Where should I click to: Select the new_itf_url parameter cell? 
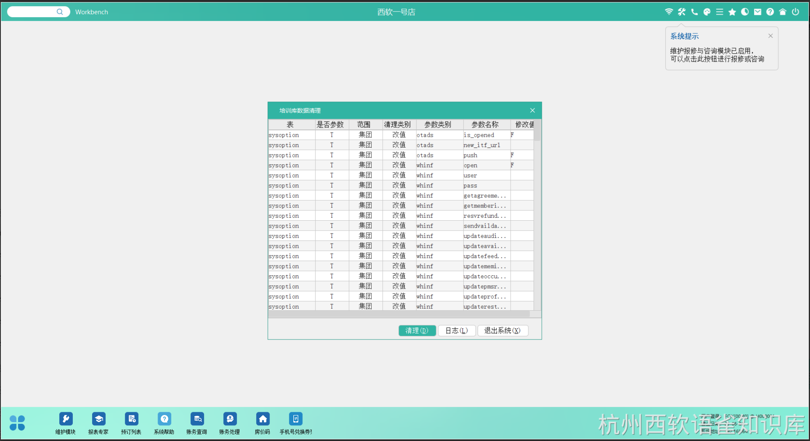[x=487, y=145]
